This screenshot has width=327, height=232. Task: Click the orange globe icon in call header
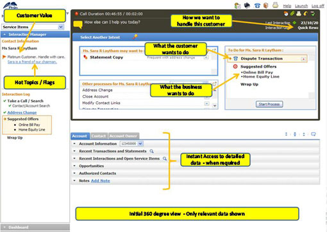pos(286,13)
